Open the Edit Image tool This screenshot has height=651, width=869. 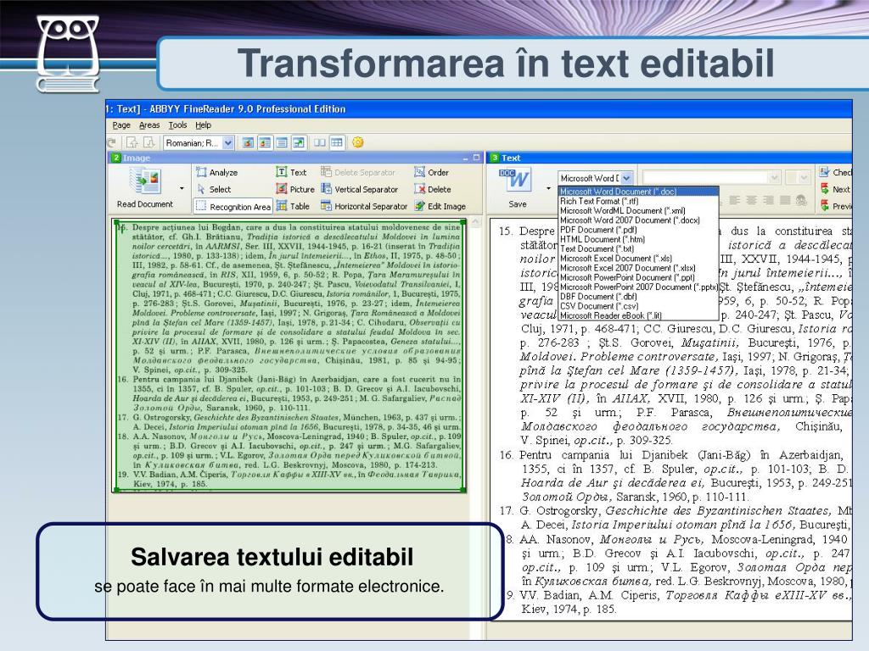point(440,207)
